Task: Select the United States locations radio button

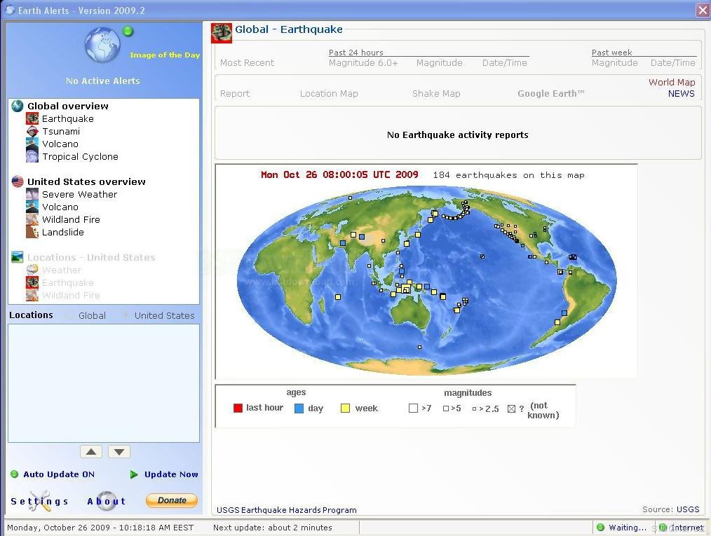Action: click(x=126, y=316)
